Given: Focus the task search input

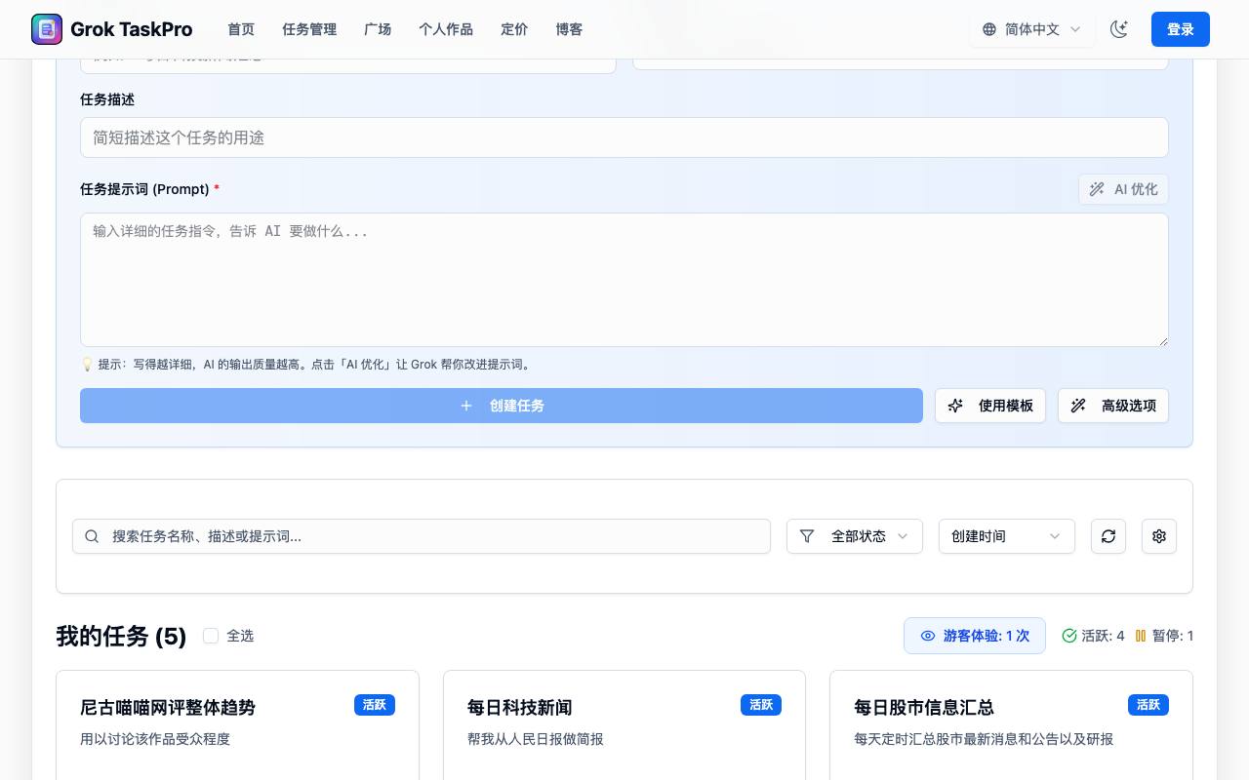Looking at the screenshot, I should pyautogui.click(x=422, y=536).
